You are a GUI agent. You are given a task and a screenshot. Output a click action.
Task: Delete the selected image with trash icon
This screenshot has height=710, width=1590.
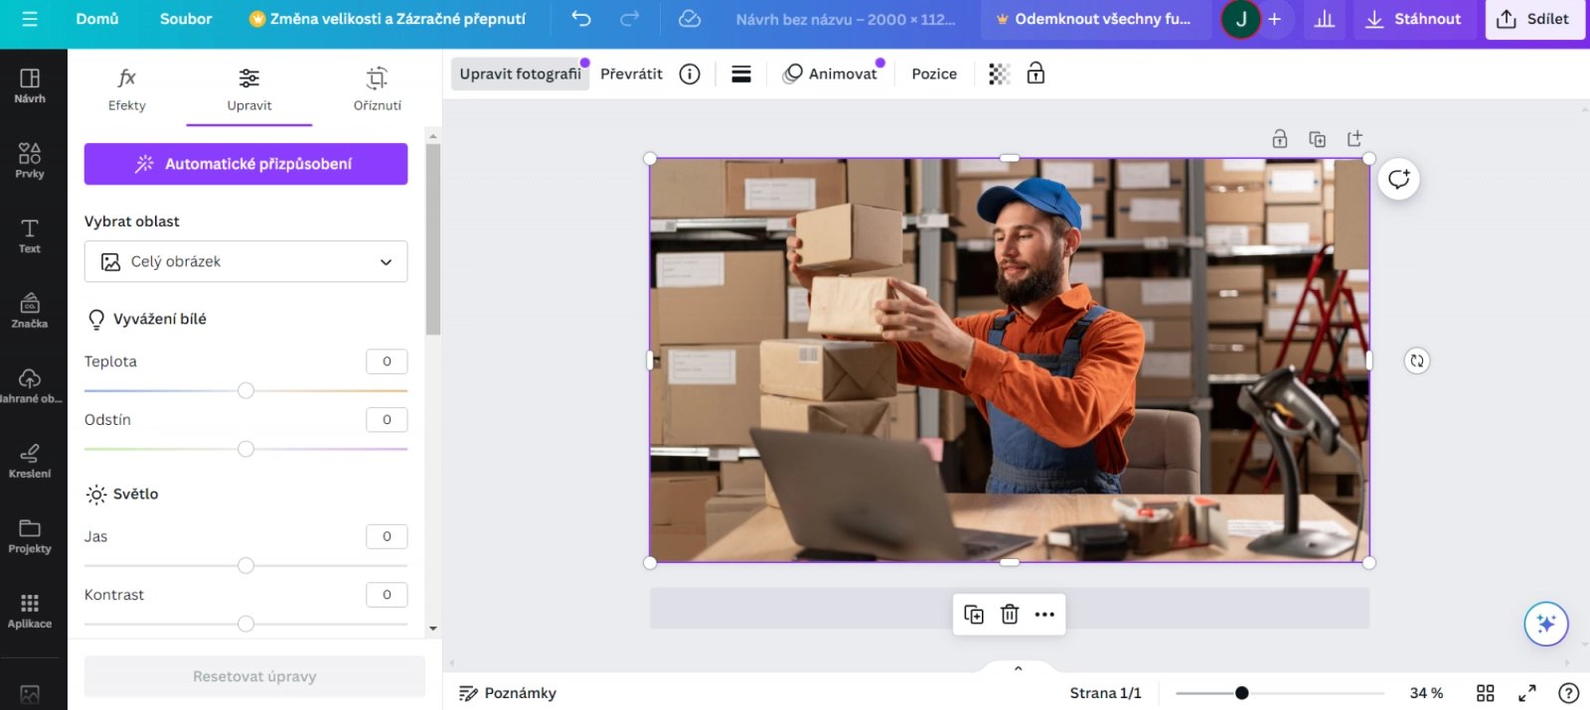(x=1010, y=615)
